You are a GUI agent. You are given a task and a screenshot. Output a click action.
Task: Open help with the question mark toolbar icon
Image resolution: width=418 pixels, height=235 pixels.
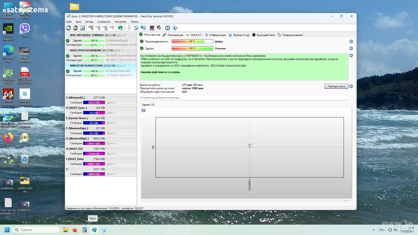pyautogui.click(x=168, y=28)
